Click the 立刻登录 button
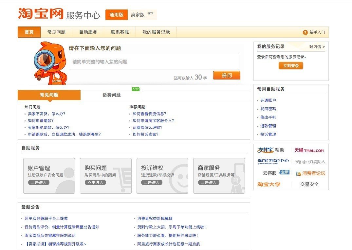This screenshot has height=250, width=352. [x=291, y=65]
